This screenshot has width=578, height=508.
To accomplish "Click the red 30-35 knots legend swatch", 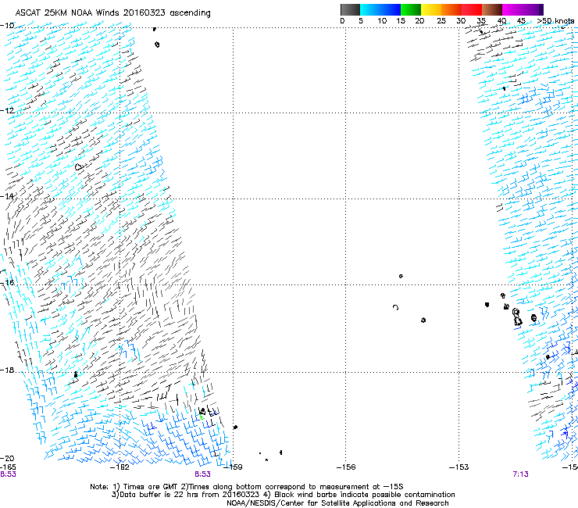I will pos(472,9).
